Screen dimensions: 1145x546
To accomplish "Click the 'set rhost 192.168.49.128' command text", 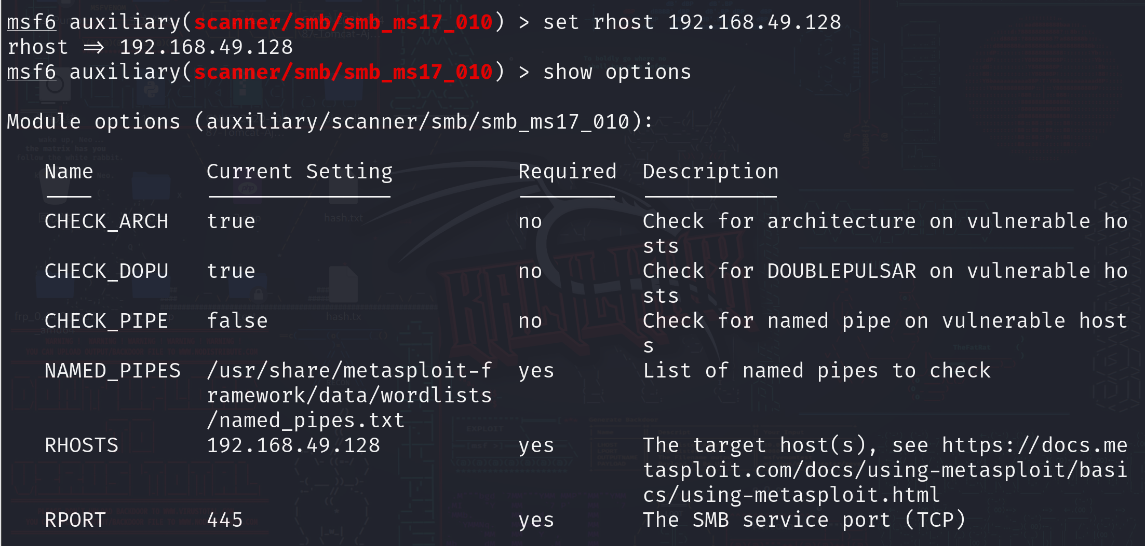I will 692,22.
